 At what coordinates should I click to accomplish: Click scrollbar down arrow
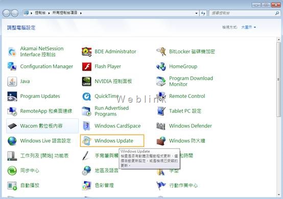[279, 195]
